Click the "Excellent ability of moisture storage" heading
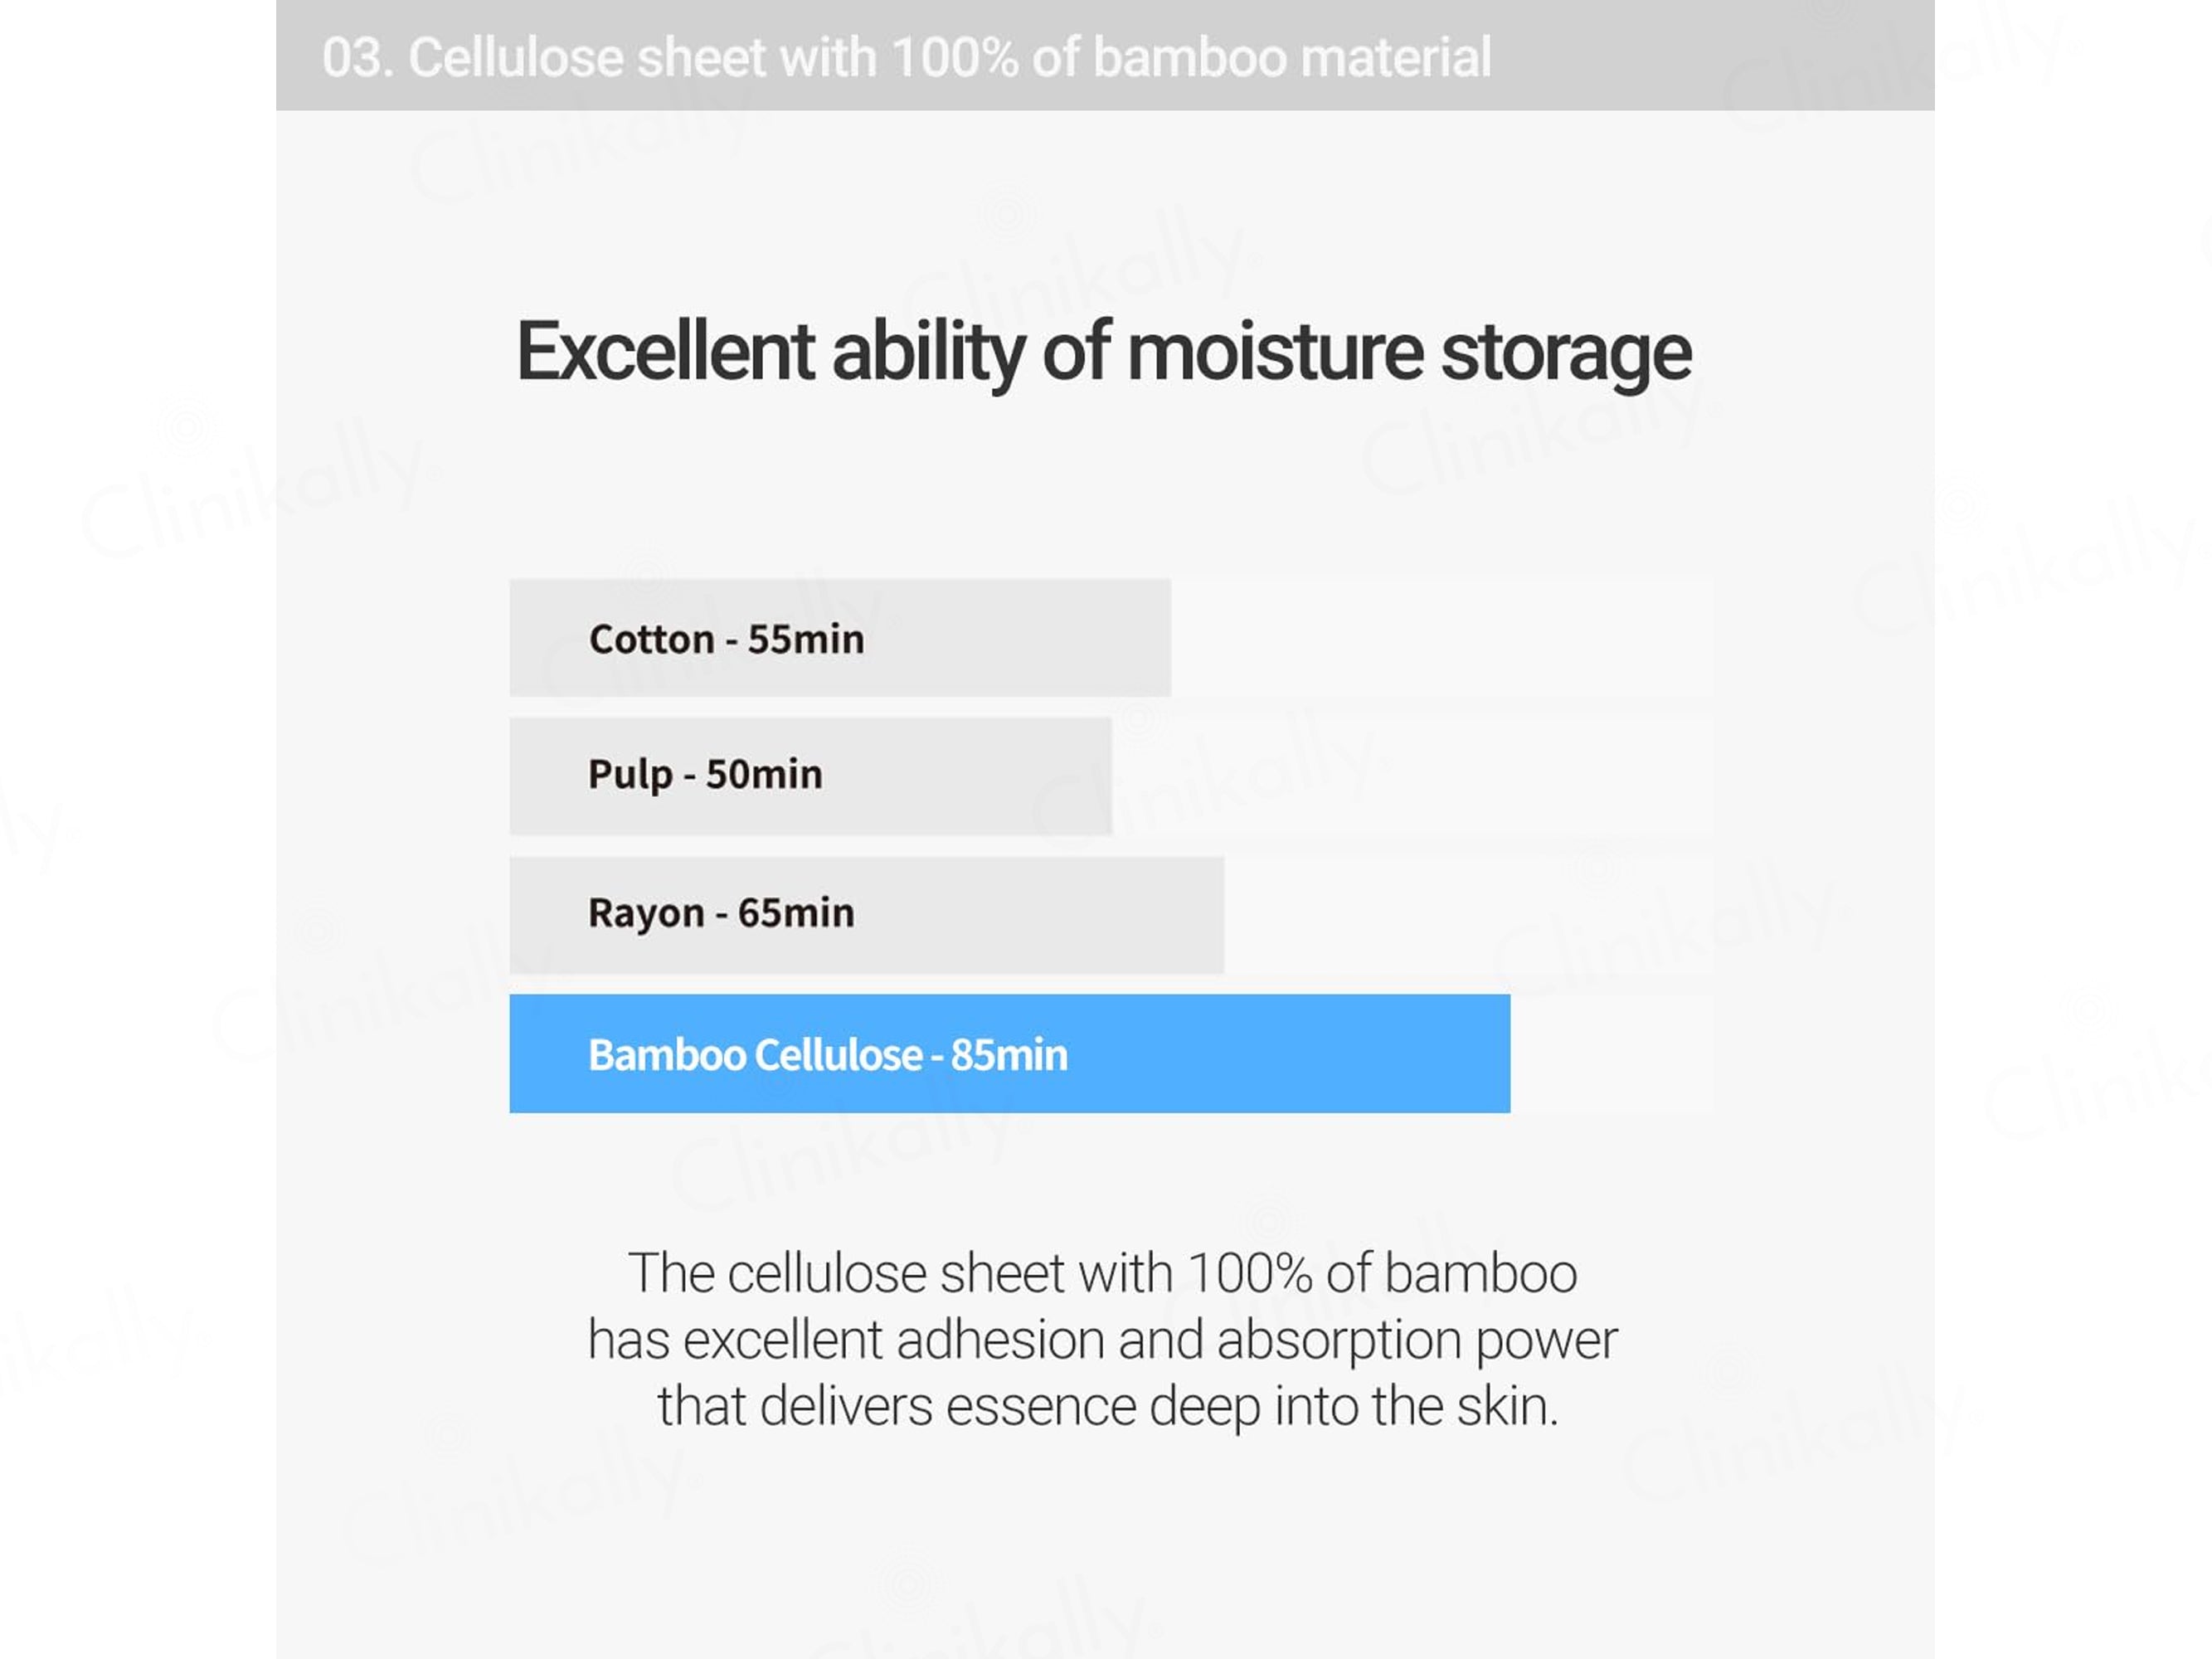Viewport: 2212px width, 1659px height. coord(1103,352)
